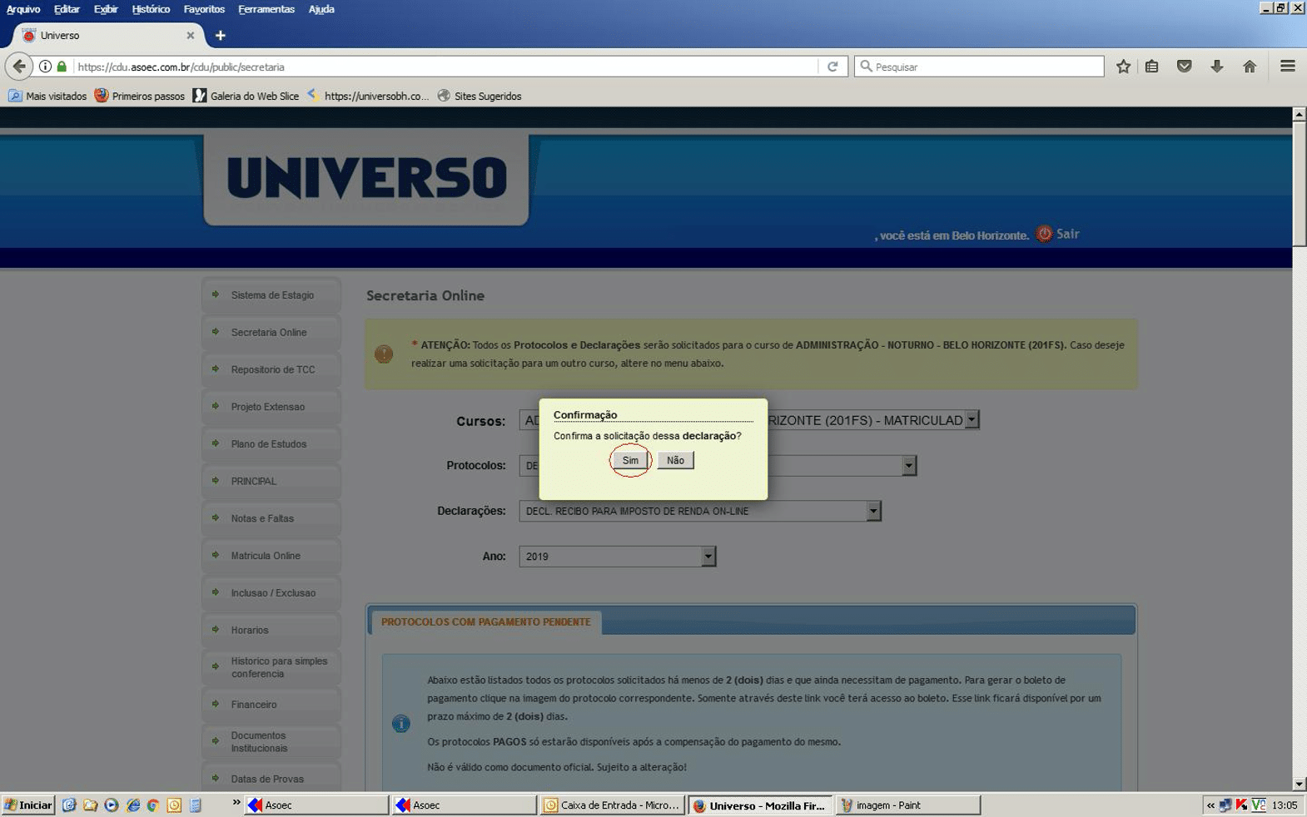Show bookmarks list icon
Viewport: 1307px width, 817px height.
tap(1152, 67)
